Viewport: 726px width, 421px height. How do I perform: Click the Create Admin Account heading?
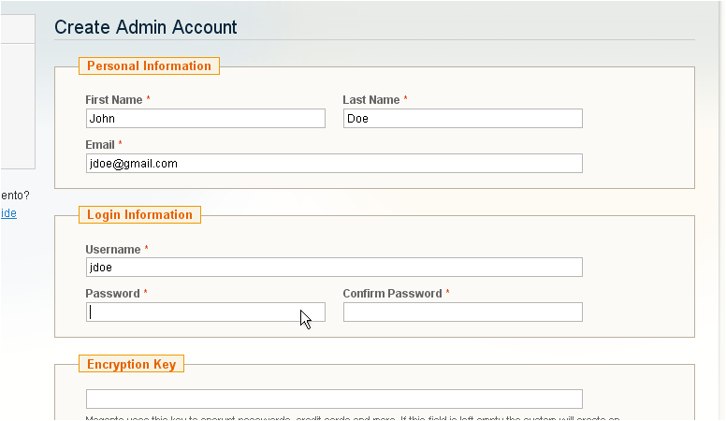click(146, 27)
